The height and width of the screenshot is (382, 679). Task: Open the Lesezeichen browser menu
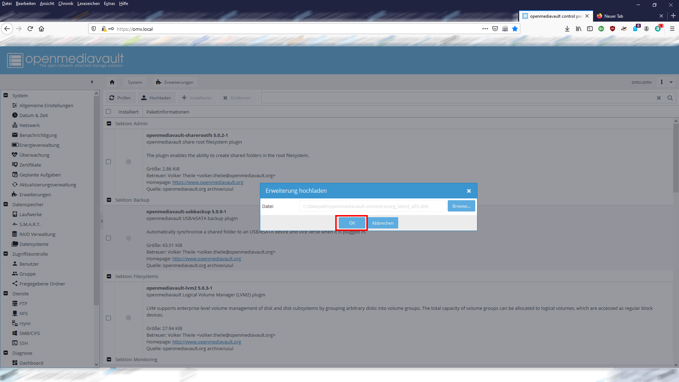88,4
